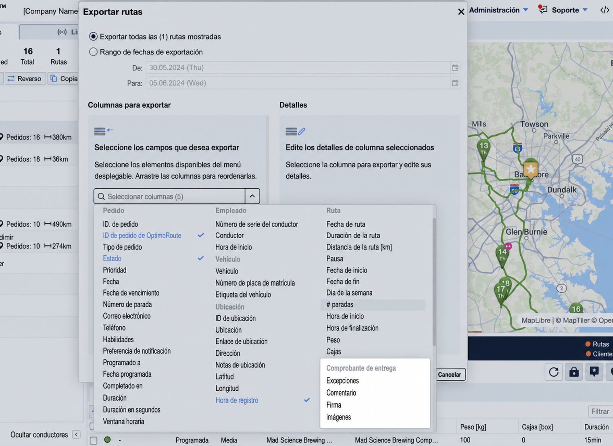
Task: Select the Fecha de vencimiento option
Action: coord(131,293)
